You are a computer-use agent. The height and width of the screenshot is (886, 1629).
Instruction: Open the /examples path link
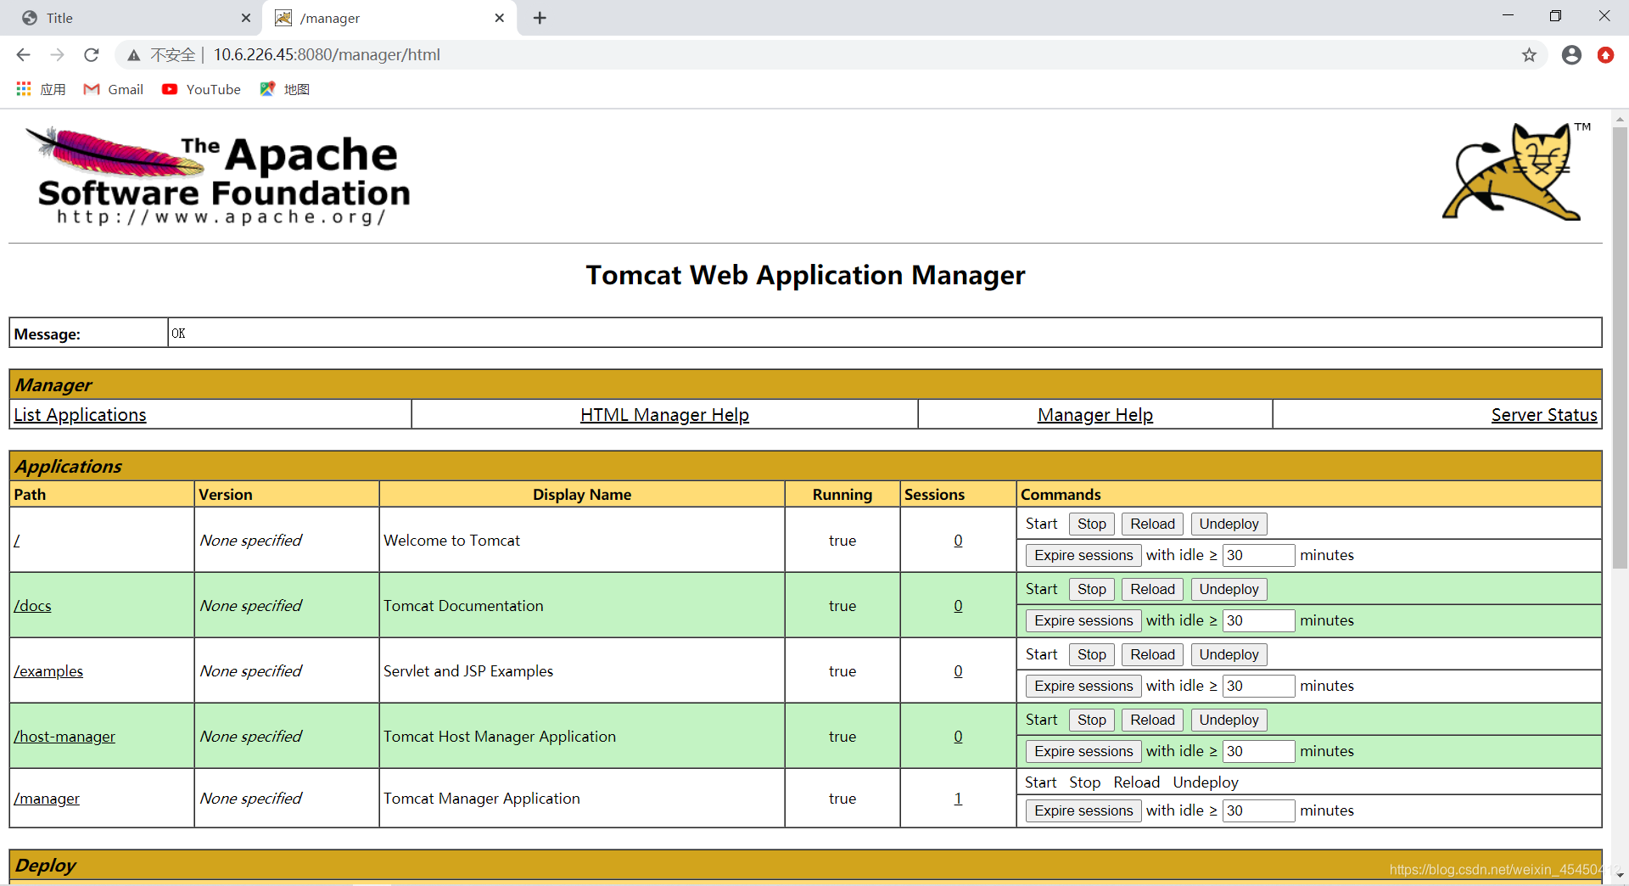(x=48, y=671)
